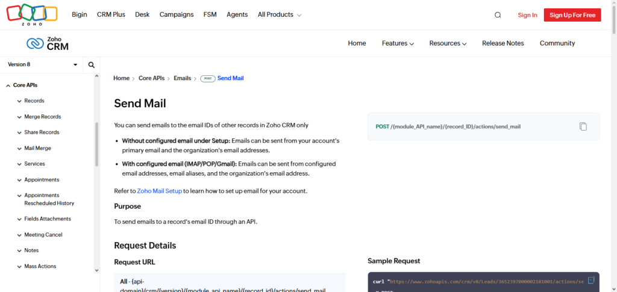Expand the Features menu

398,43
